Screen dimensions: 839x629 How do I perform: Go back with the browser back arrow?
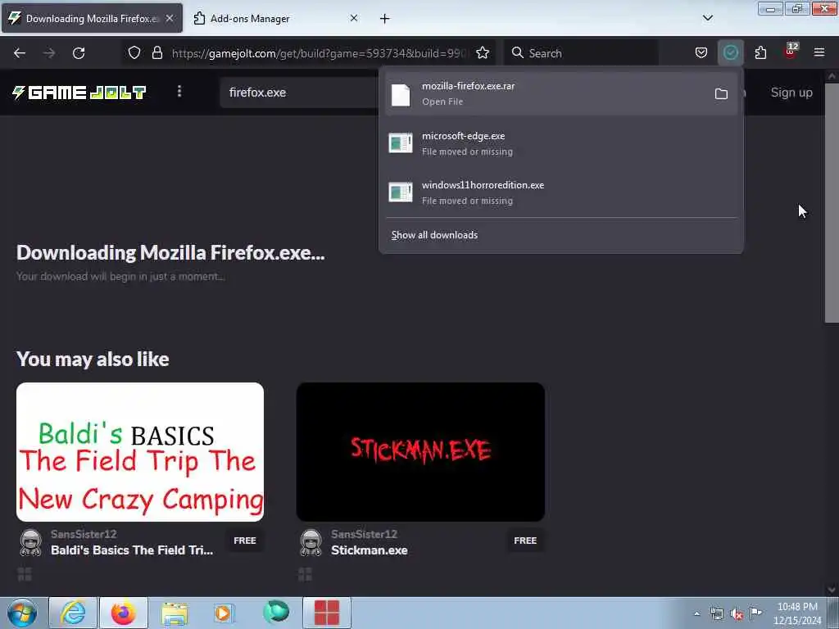tap(20, 53)
